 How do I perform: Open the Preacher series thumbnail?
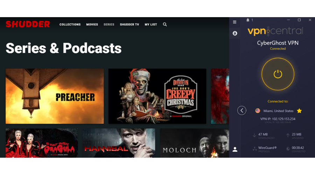click(x=55, y=96)
